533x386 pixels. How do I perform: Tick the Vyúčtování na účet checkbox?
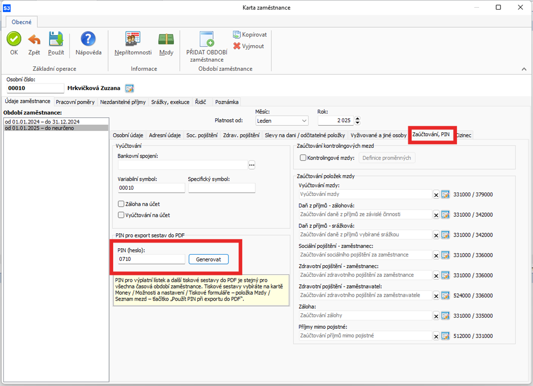(x=121, y=215)
